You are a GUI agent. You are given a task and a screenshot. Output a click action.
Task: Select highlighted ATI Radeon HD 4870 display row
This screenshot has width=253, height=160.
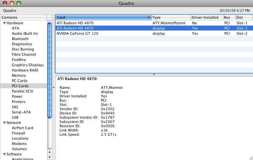coord(154,28)
